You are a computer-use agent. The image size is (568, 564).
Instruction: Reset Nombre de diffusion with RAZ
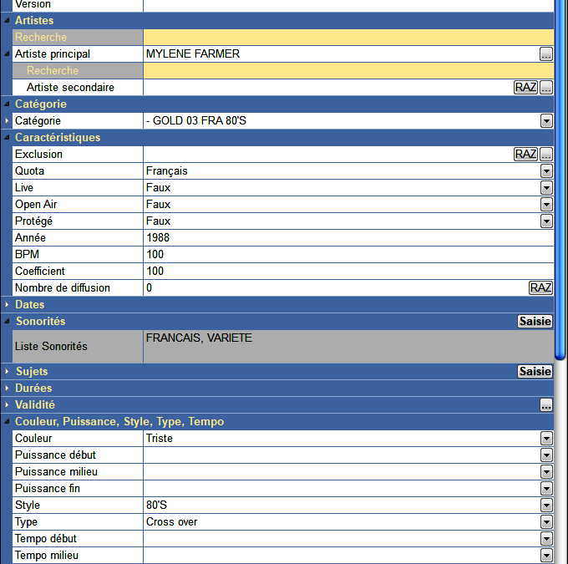tap(540, 288)
